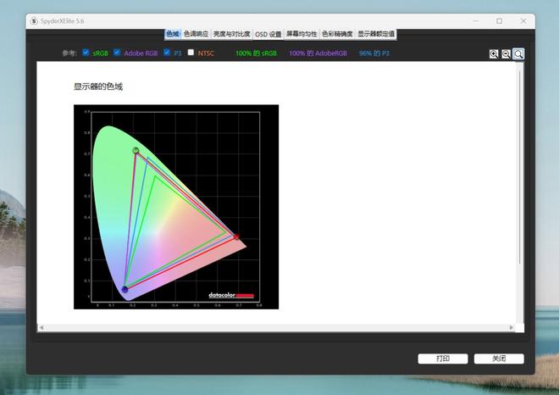Screen dimensions: 559x395
Task: Click the horizontal scrollbar right arrow
Action: tap(511, 327)
